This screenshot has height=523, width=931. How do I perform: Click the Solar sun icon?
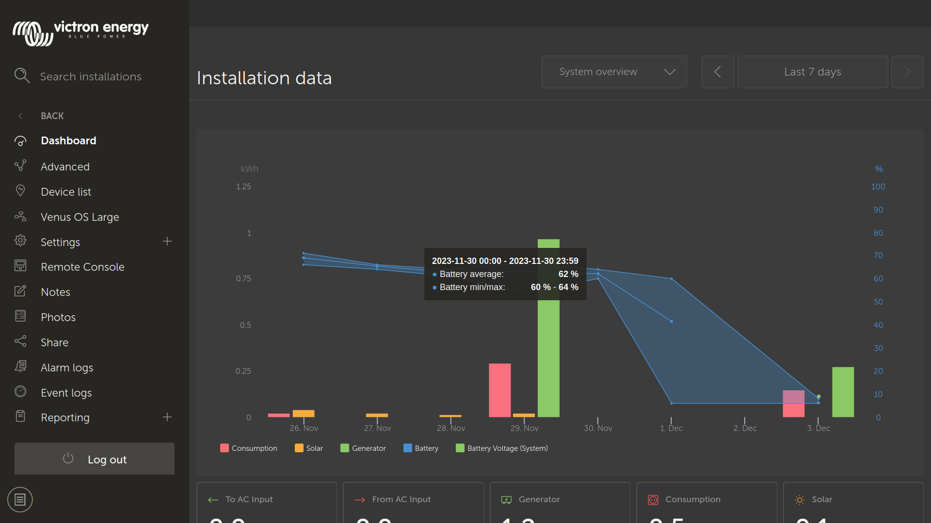800,500
